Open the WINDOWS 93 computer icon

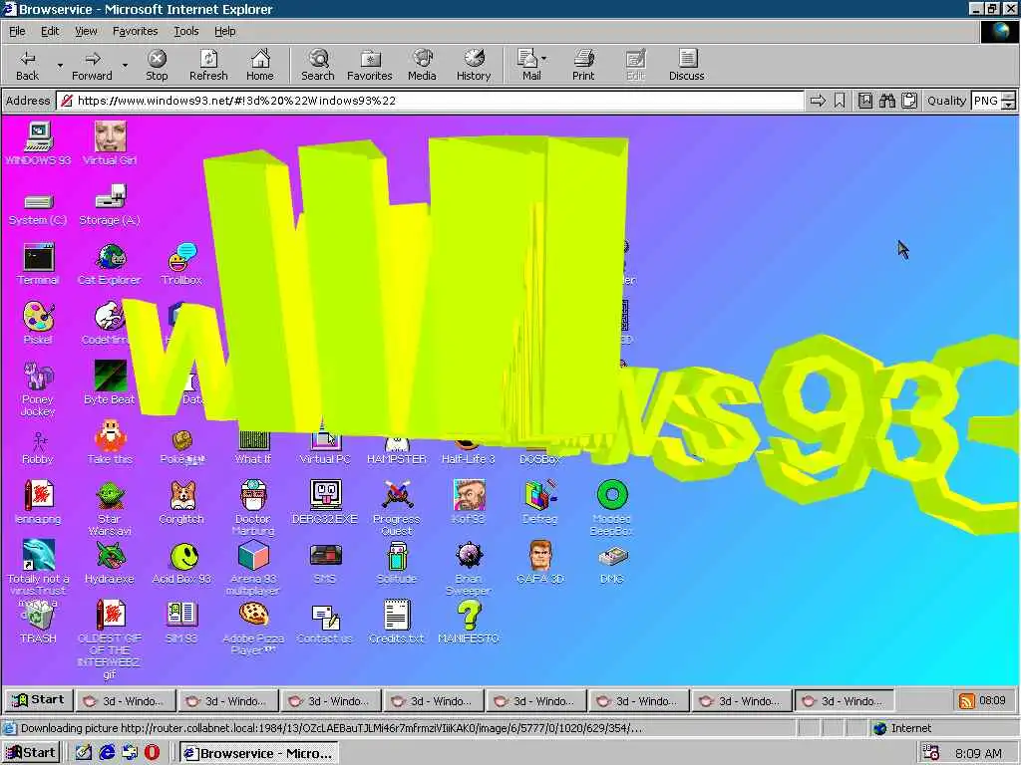pyautogui.click(x=38, y=143)
